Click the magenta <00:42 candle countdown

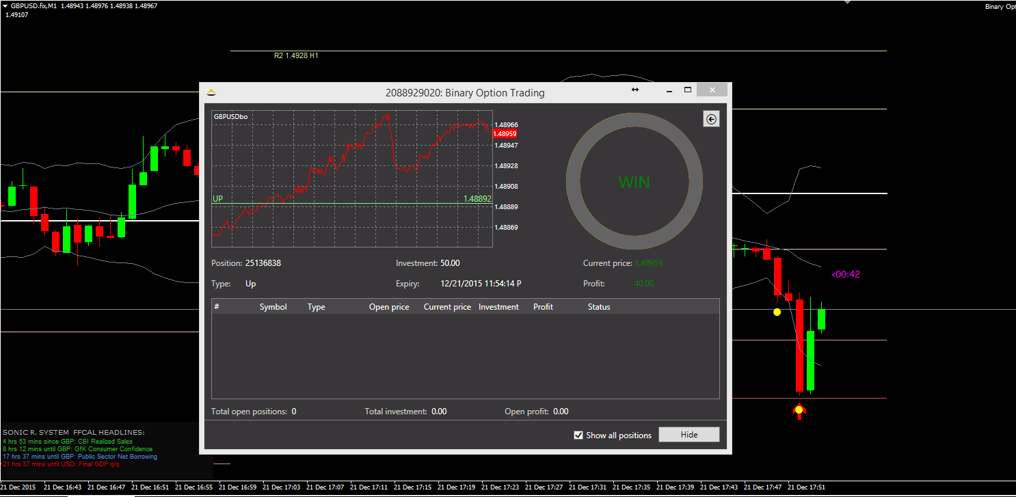coord(846,275)
